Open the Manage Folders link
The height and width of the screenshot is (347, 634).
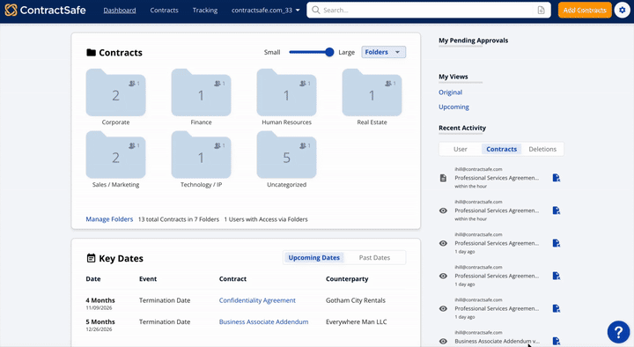[x=109, y=219]
